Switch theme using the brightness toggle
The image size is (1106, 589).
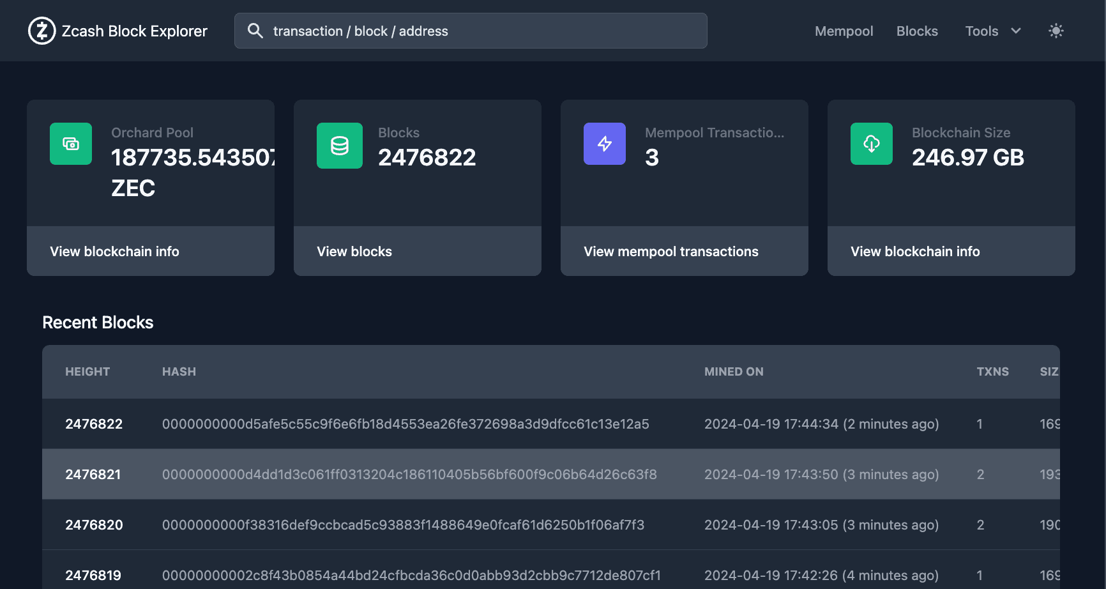pyautogui.click(x=1056, y=31)
